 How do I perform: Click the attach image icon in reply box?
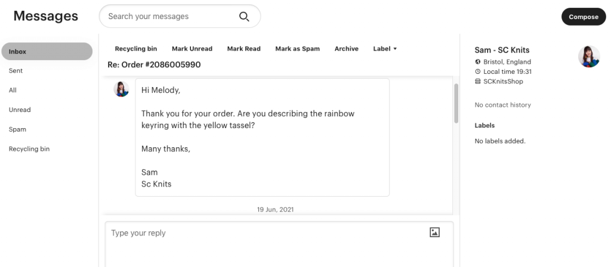434,232
